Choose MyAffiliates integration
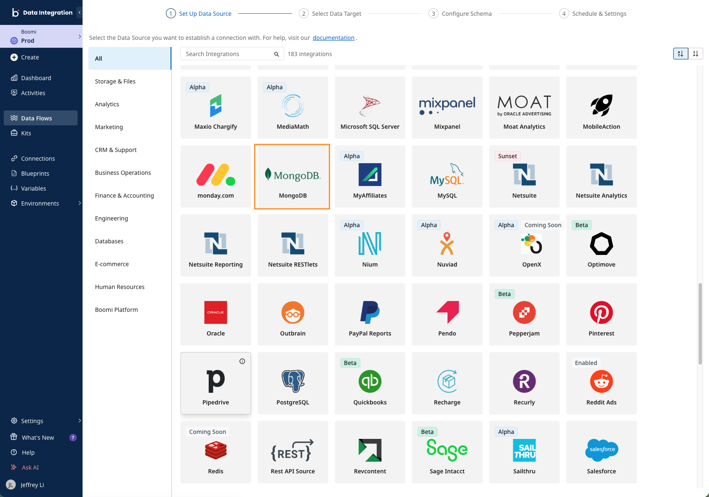709x497 pixels. (370, 176)
